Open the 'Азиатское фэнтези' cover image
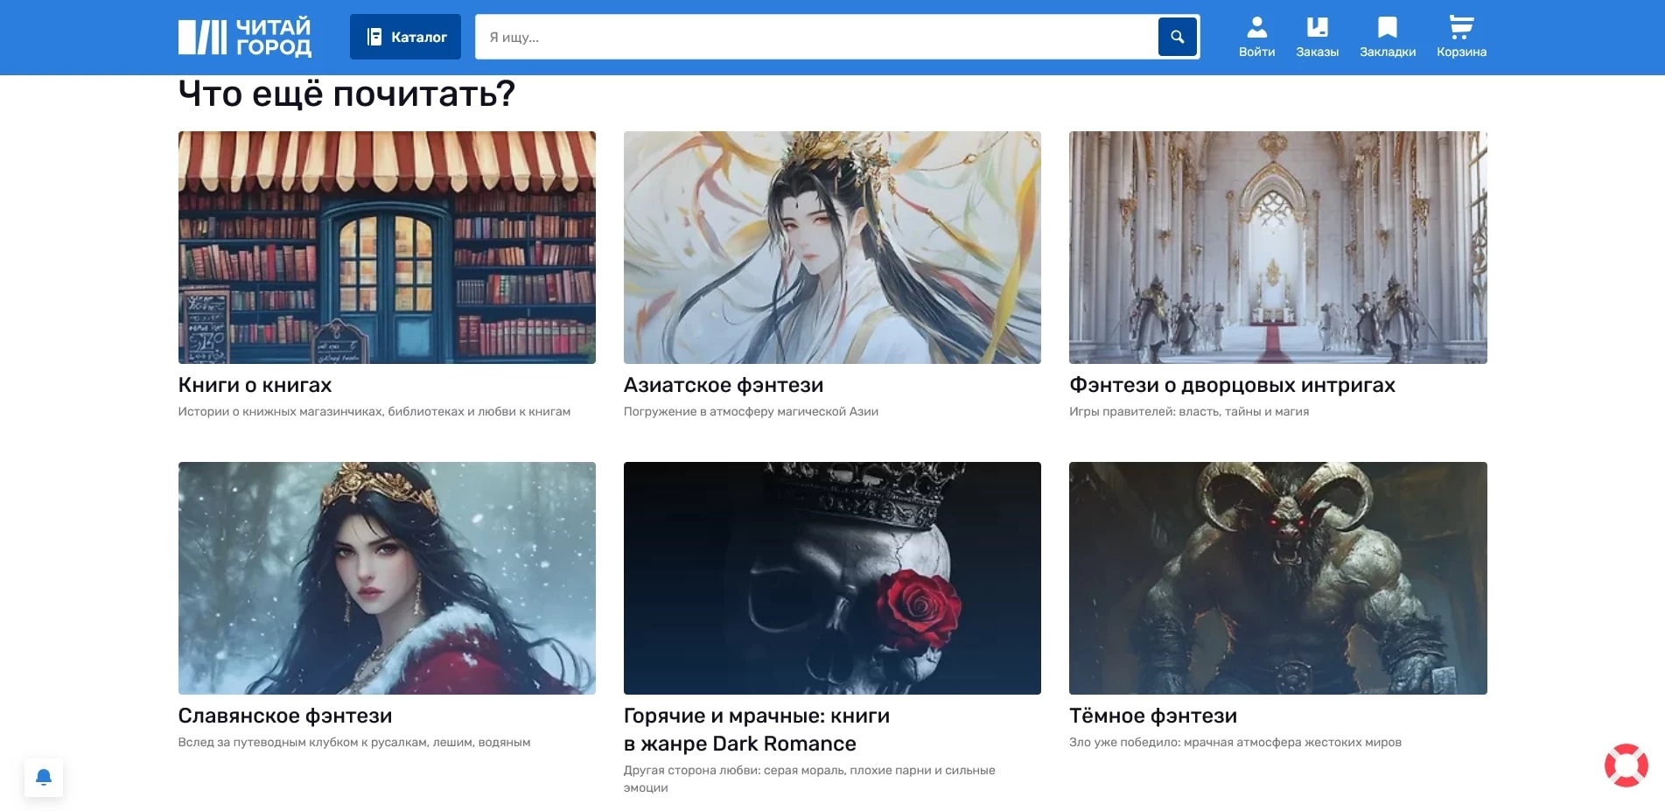1665x811 pixels. 832,248
